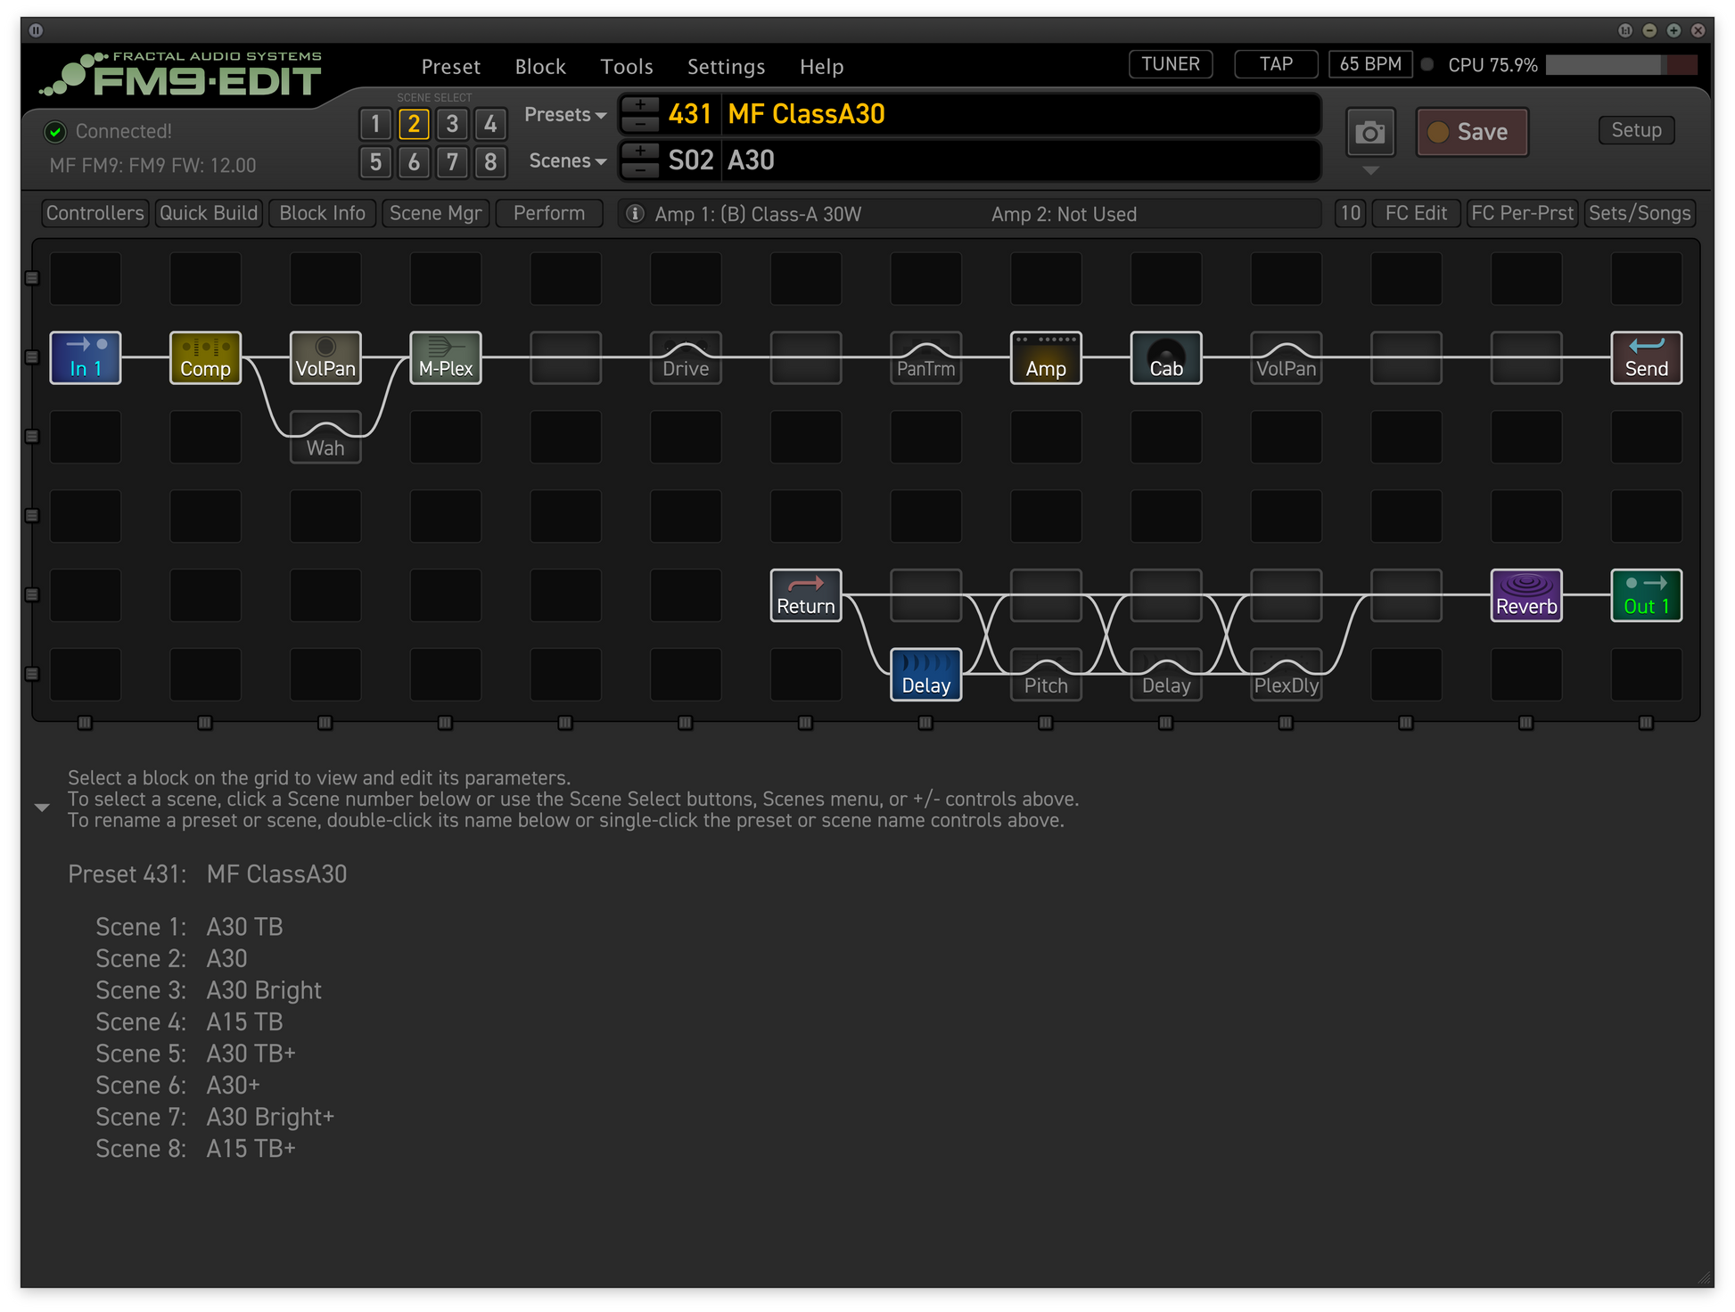
Task: Select the bypassed PanTrm block
Action: (925, 357)
